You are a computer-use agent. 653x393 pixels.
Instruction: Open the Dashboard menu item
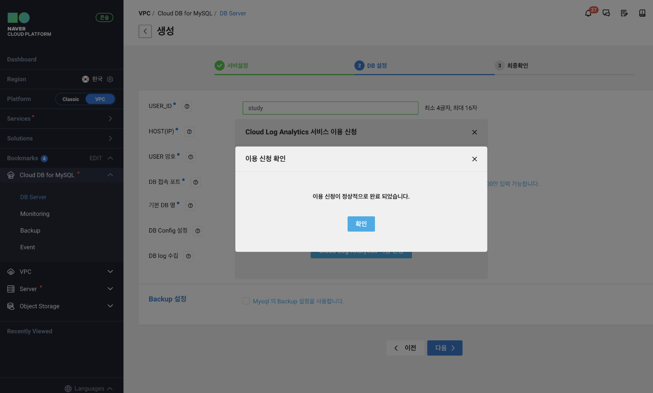pos(22,60)
